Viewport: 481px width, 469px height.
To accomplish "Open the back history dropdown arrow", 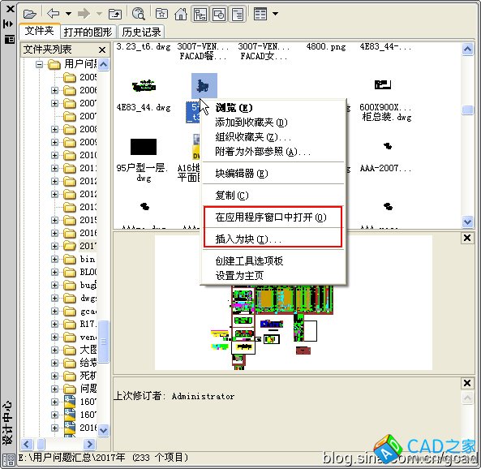I will tap(69, 14).
